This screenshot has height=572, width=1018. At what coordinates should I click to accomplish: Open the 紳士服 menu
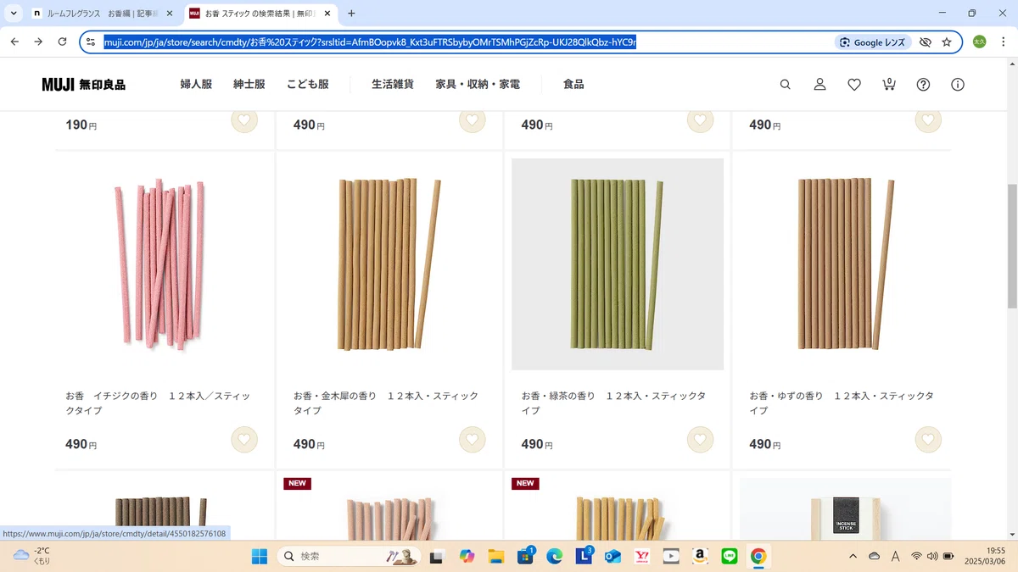tap(249, 85)
